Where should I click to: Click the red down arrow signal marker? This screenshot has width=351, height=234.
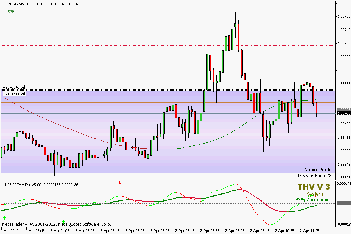(x=120, y=183)
